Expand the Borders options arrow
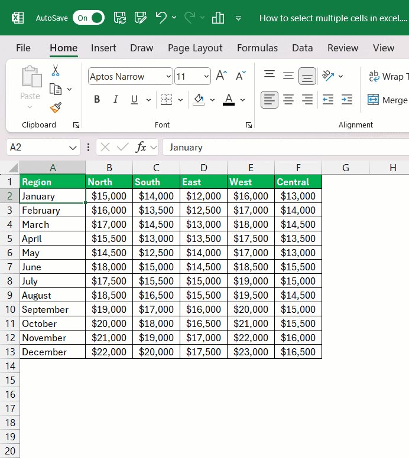 [x=180, y=100]
